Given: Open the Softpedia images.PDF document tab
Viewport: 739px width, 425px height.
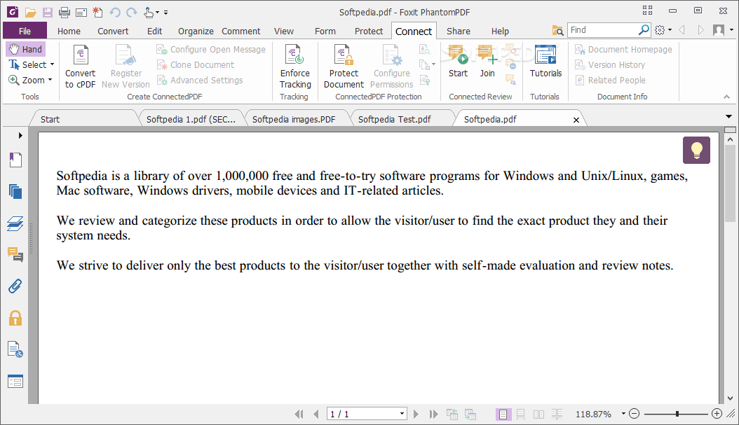Looking at the screenshot, I should (x=294, y=120).
